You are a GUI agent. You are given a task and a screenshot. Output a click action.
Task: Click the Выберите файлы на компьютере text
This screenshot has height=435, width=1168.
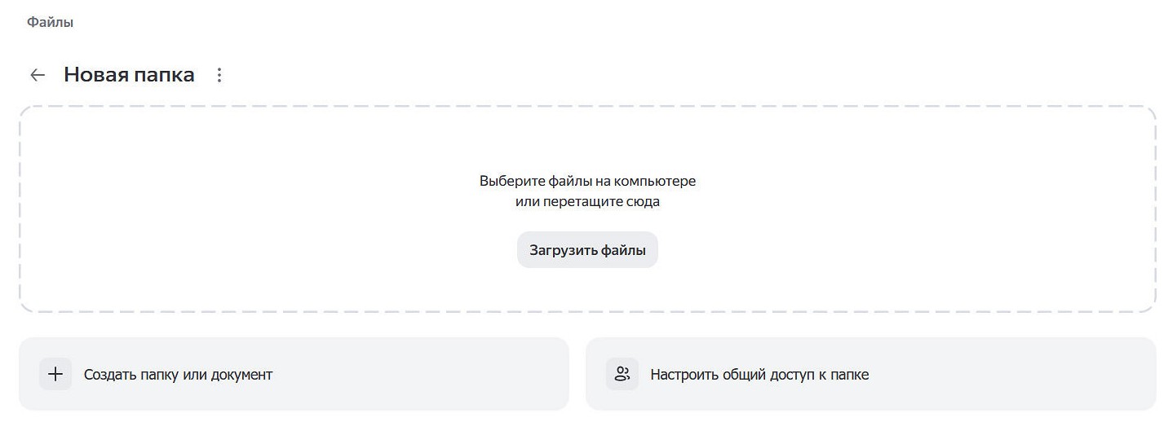(x=587, y=181)
